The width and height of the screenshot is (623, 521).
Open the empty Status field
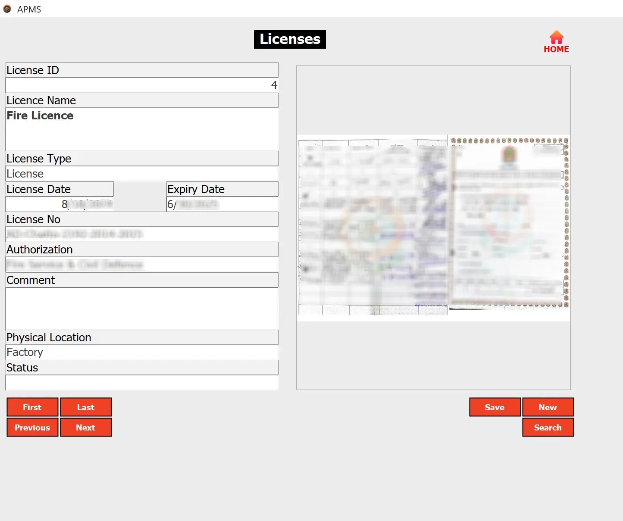click(x=141, y=383)
